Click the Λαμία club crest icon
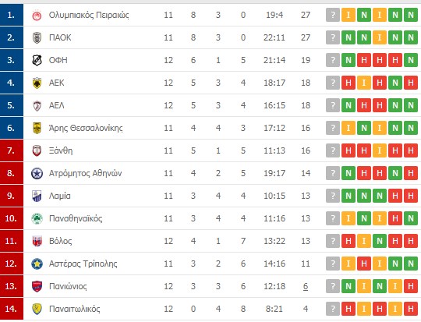 click(x=37, y=196)
